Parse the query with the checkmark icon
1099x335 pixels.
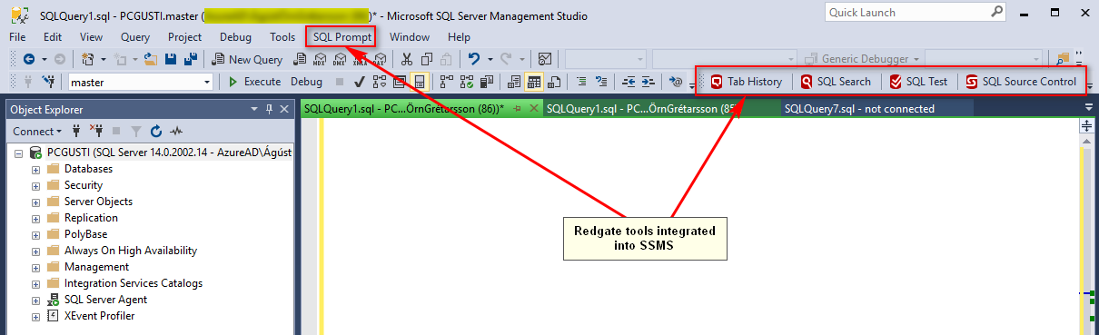[360, 82]
